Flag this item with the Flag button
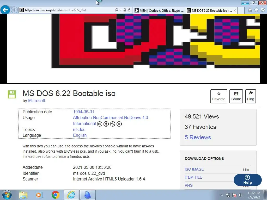 [251, 96]
